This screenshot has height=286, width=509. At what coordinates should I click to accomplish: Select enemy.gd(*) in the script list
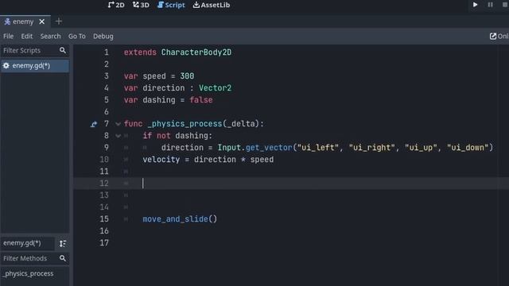coord(35,66)
